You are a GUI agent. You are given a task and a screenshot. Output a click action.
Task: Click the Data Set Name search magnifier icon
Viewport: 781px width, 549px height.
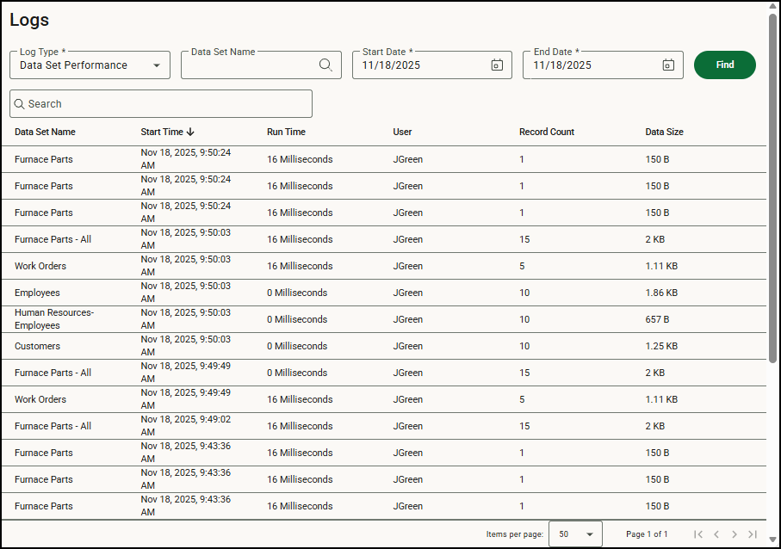tap(325, 65)
